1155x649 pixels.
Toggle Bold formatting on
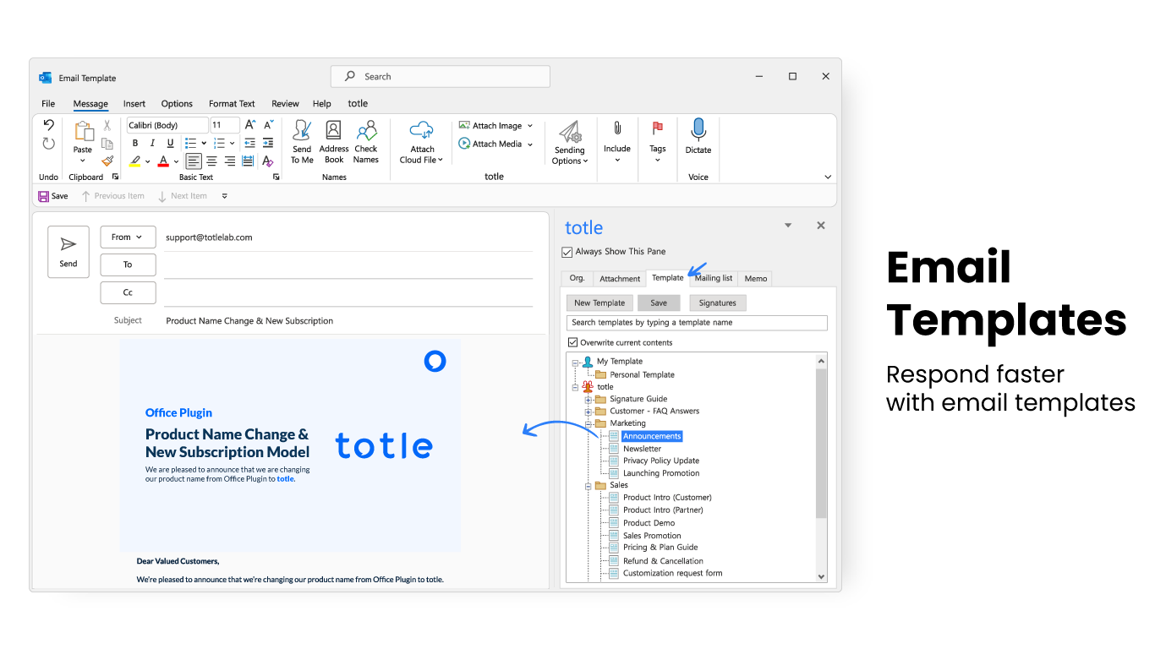[135, 143]
